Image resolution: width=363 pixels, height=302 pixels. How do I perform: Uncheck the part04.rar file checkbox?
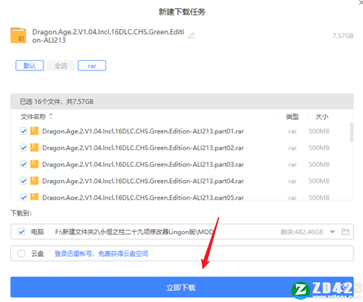point(23,181)
